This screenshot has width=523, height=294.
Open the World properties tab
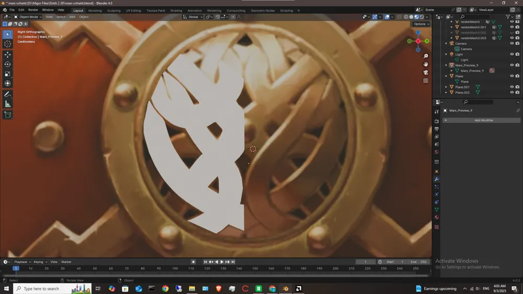[x=437, y=152]
